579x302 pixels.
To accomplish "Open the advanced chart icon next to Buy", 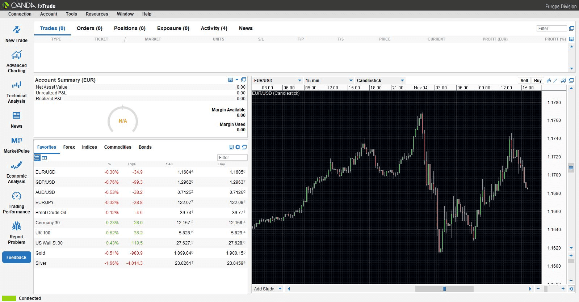I will (x=563, y=80).
